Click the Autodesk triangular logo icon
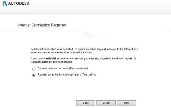Screen dimensions: 171x108 click(x=5, y=4)
